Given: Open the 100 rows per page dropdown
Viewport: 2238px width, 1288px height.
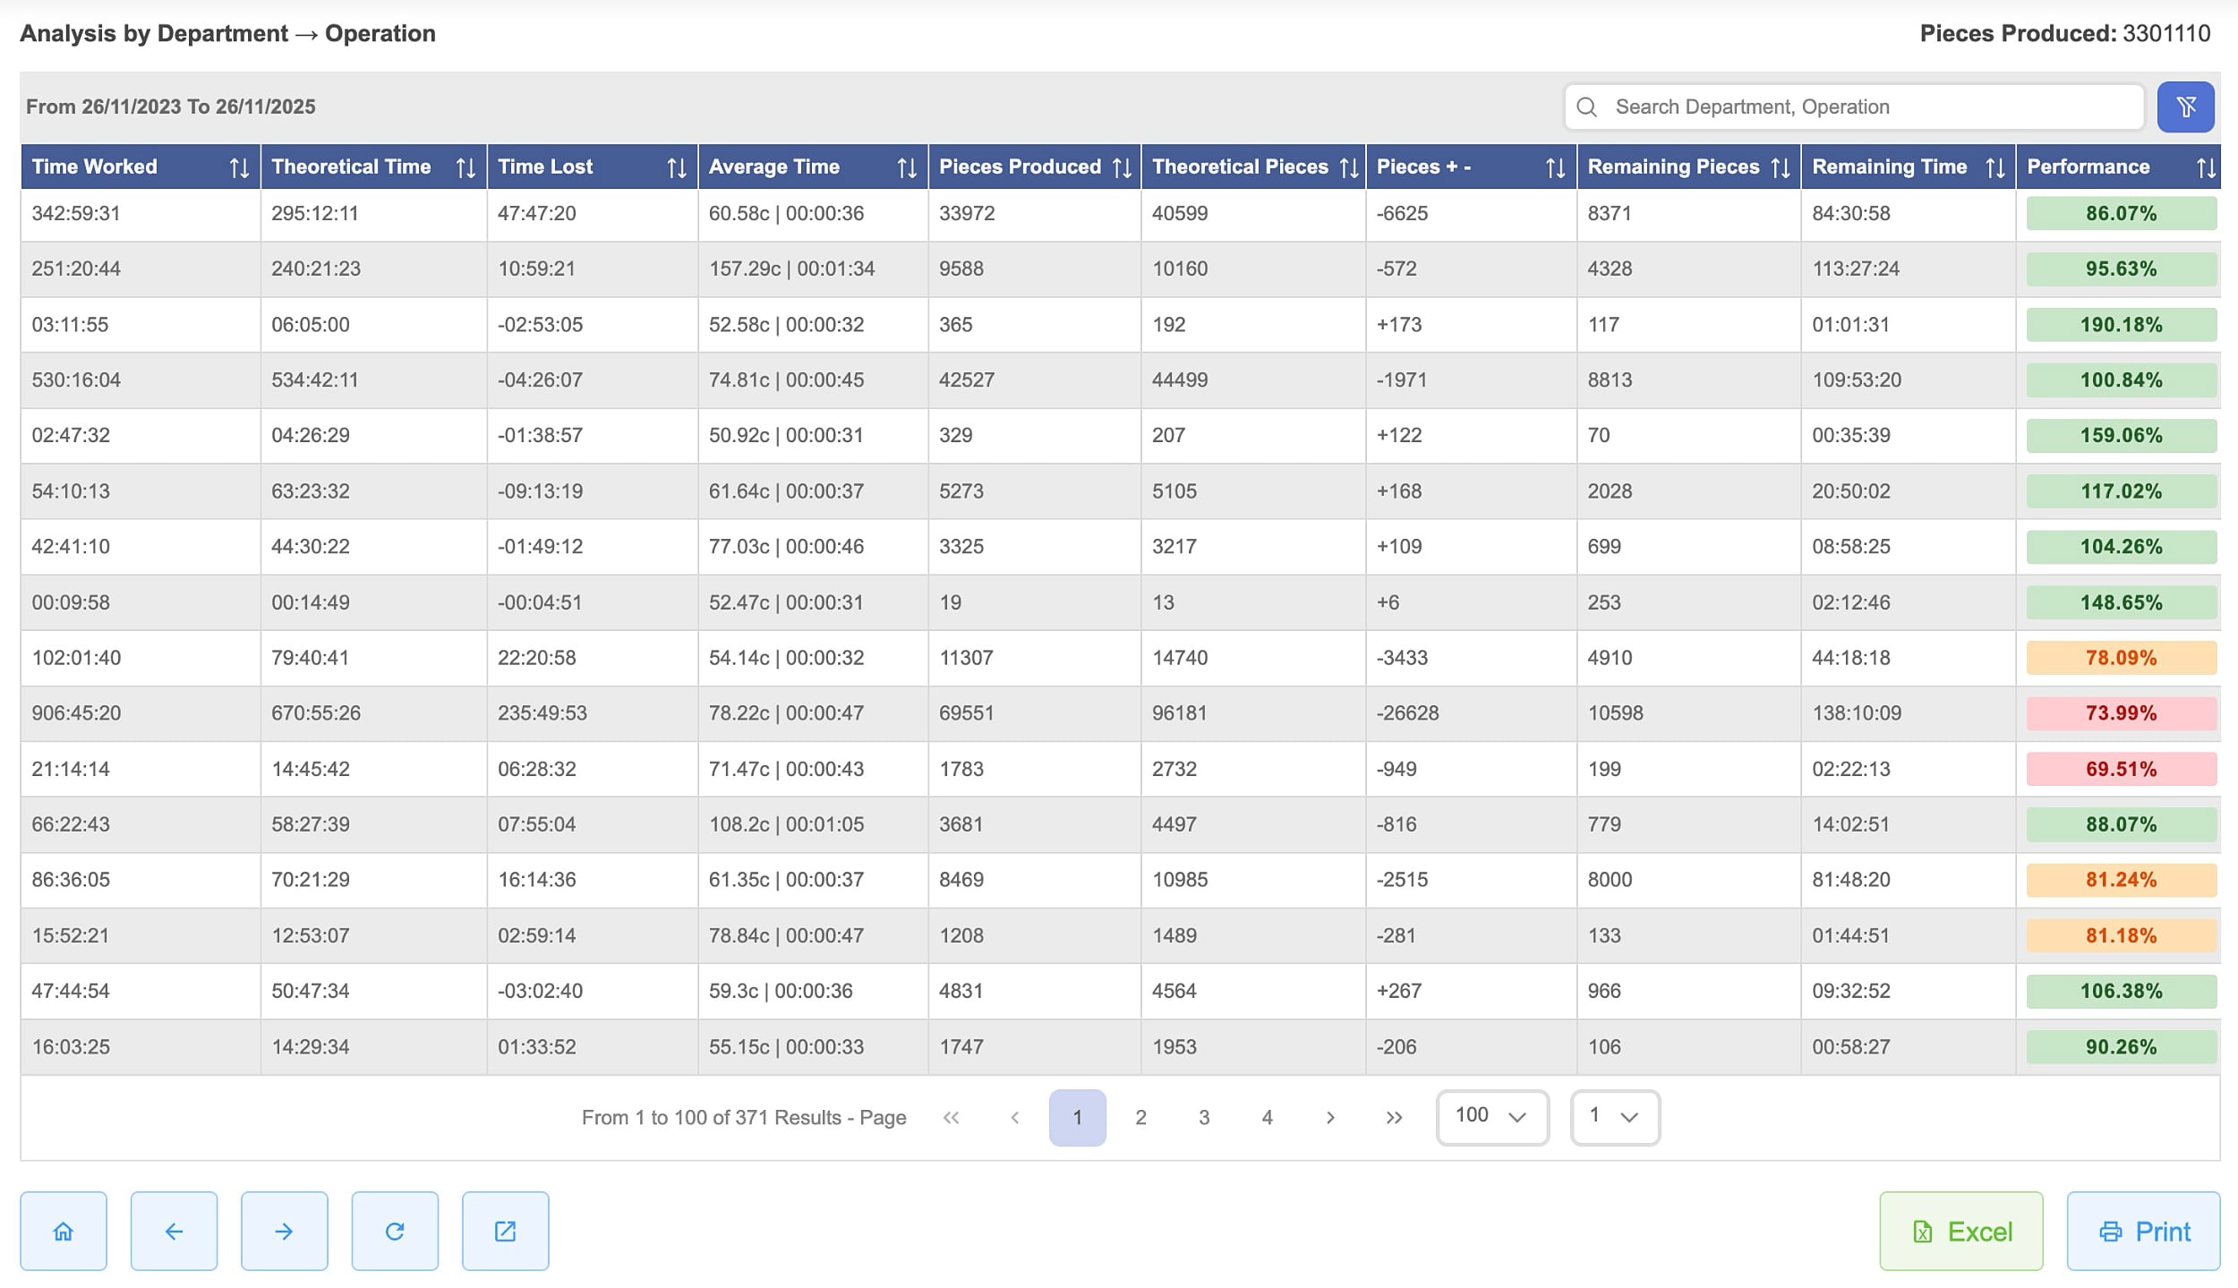Looking at the screenshot, I should tap(1491, 1116).
